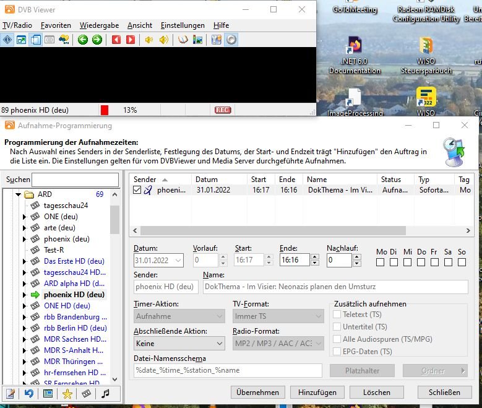
Task: Tick the Mo weekday checkbox
Action: [x=381, y=263]
